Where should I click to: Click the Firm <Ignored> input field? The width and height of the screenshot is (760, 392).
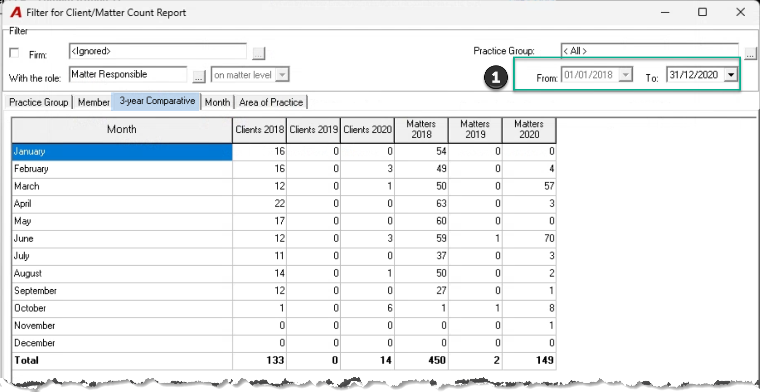coord(158,51)
